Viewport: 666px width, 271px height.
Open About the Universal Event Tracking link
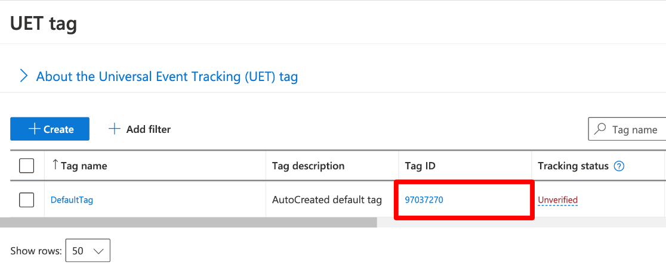point(166,76)
